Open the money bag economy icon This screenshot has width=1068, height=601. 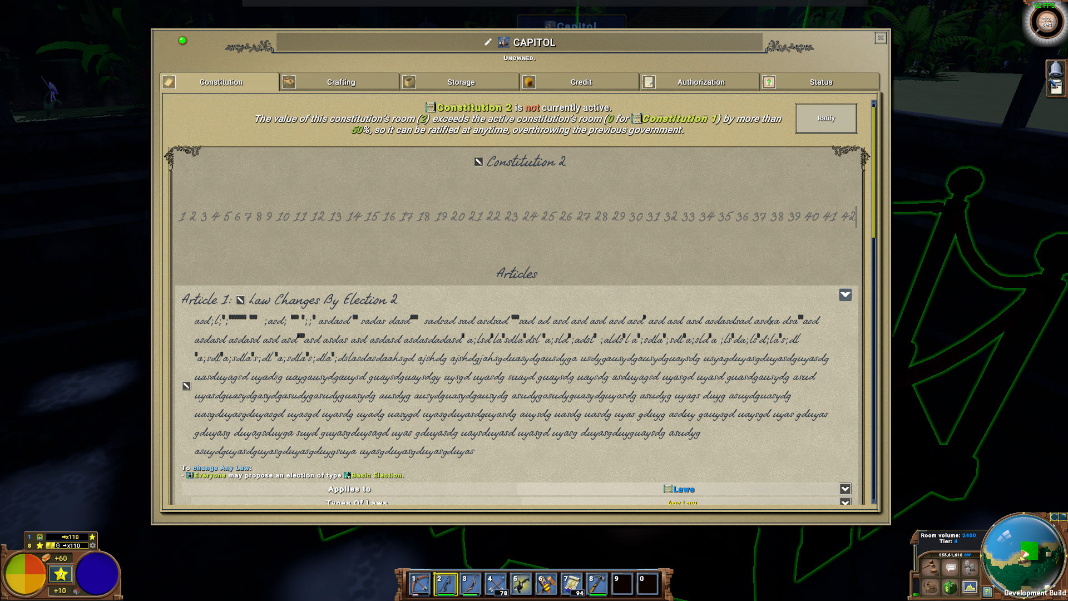pos(950,588)
